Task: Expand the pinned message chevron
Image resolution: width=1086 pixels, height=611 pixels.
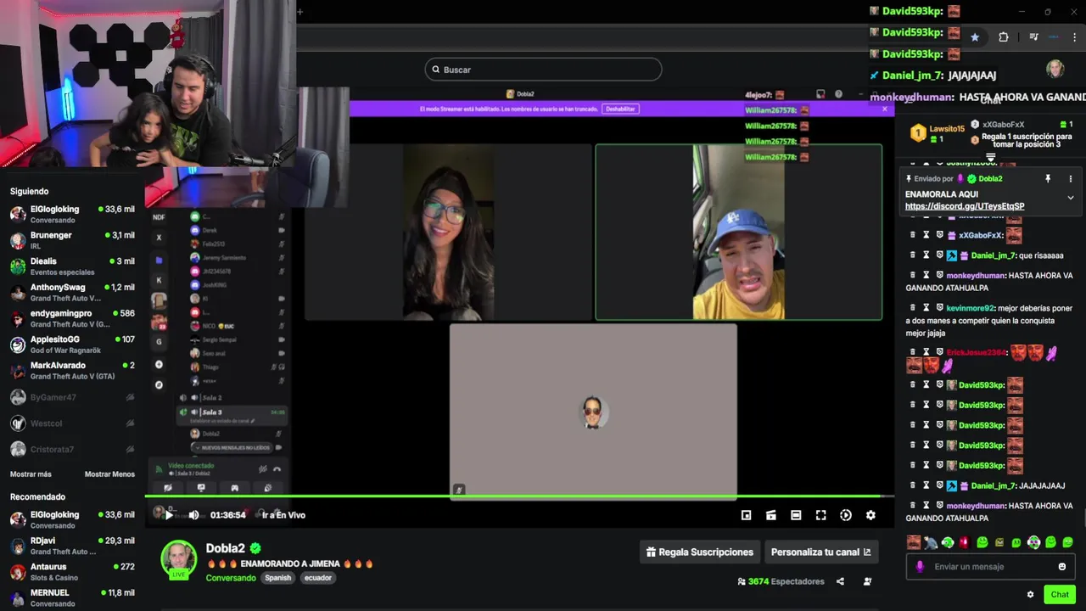Action: (x=1070, y=198)
